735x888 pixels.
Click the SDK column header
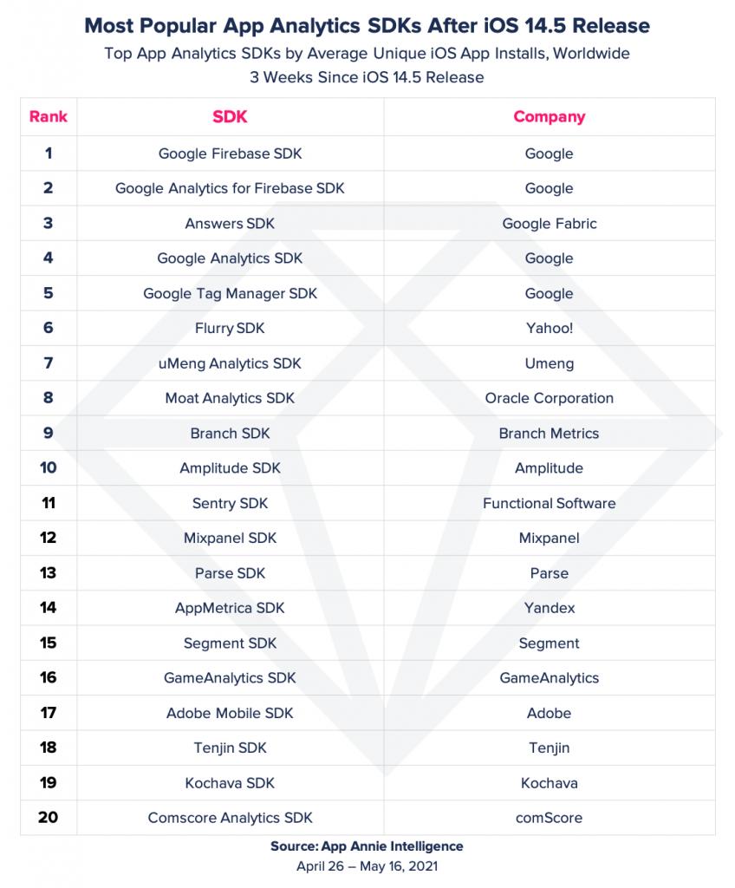(x=230, y=117)
